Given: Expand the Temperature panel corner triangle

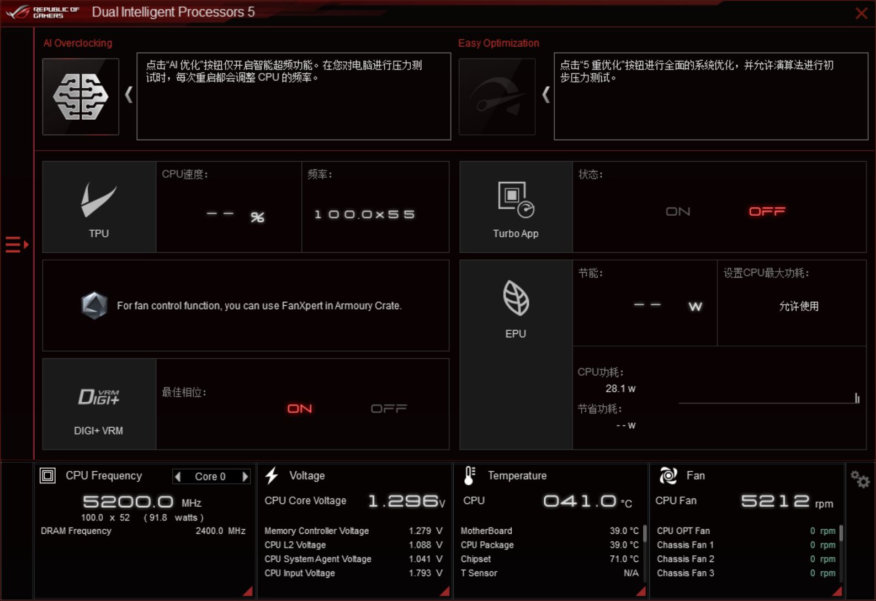Looking at the screenshot, I should [x=641, y=591].
